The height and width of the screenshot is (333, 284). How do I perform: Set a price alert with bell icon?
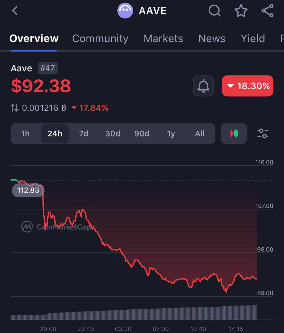203,86
